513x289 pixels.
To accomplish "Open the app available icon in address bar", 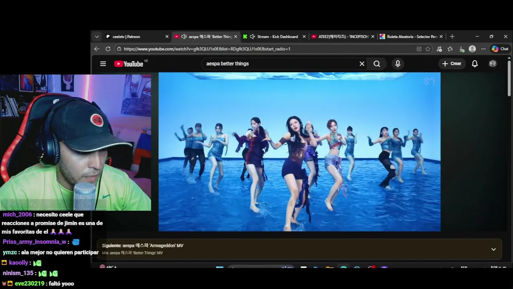I will click(419, 49).
